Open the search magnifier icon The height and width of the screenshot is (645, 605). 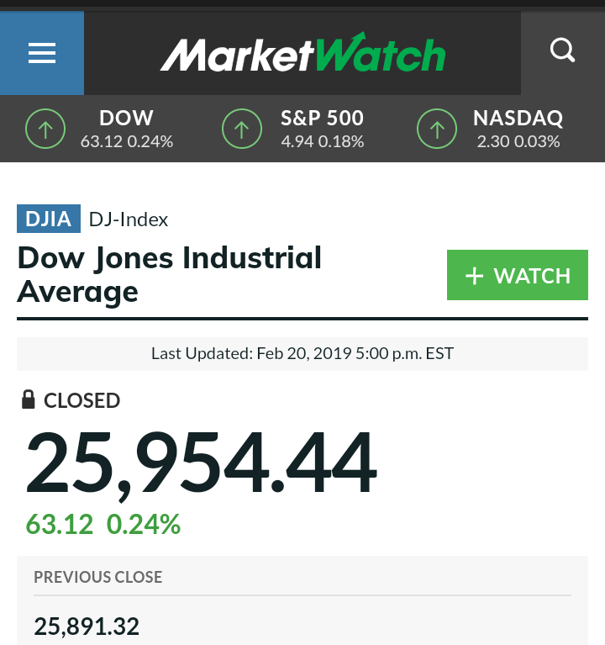click(x=562, y=50)
